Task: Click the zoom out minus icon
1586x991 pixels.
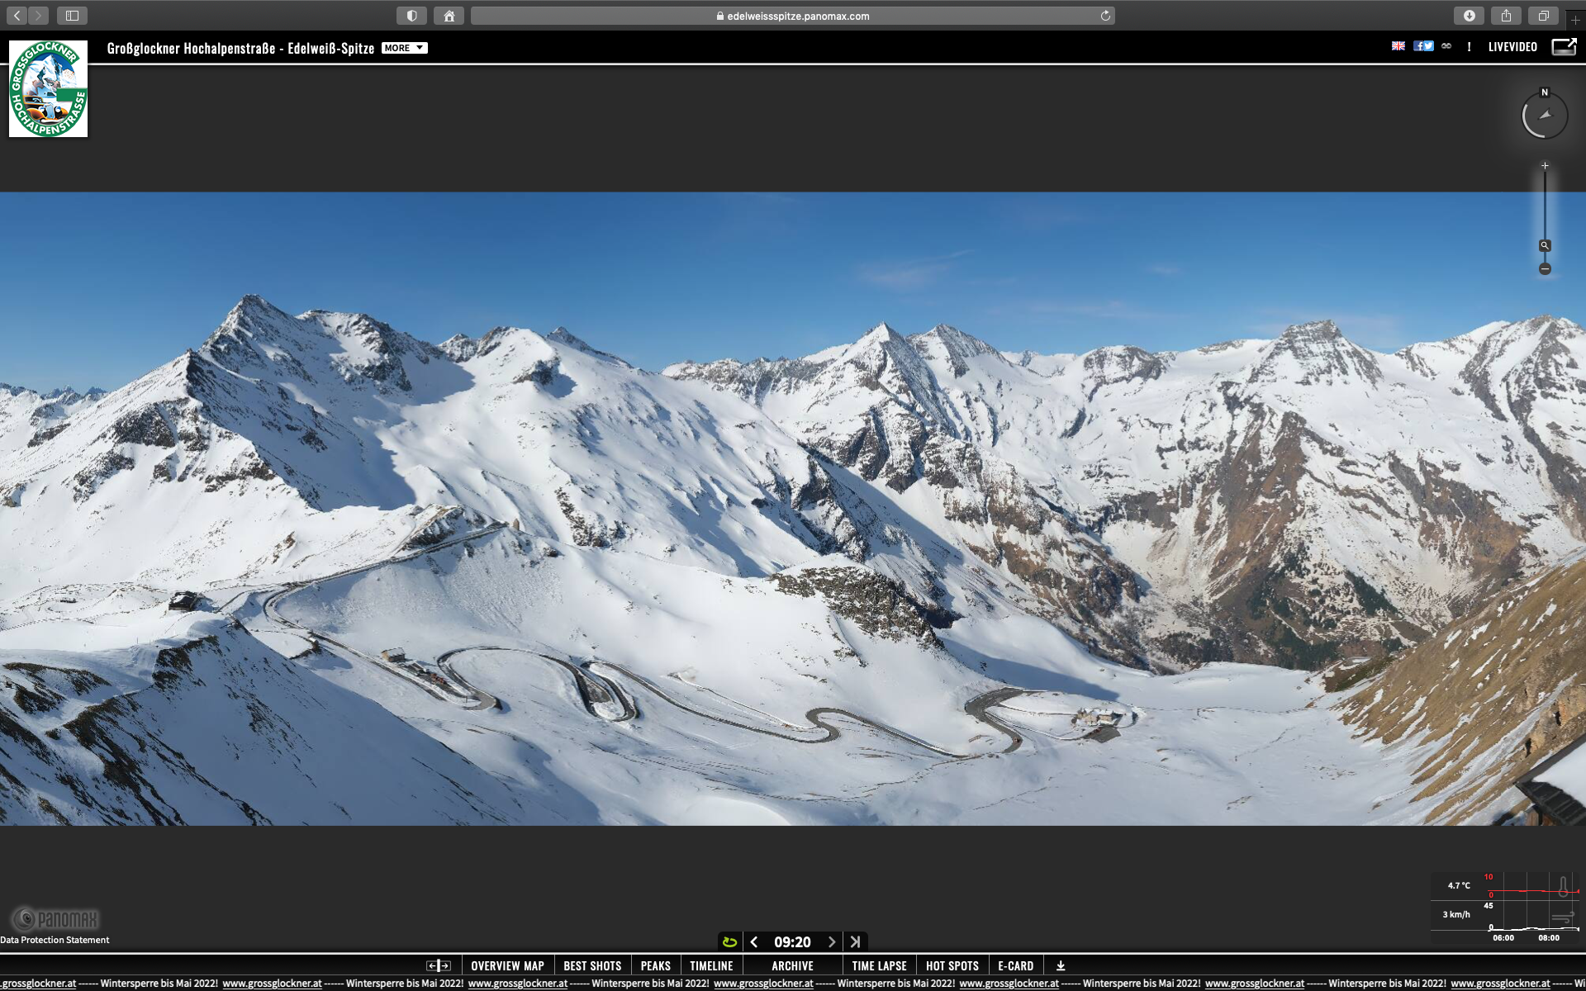Action: tap(1545, 269)
